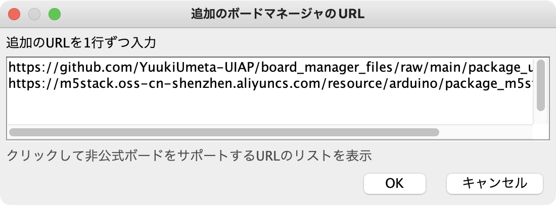Place cursor in the github.com URL line
Screen dimensions: 556x205
[x=270, y=67]
